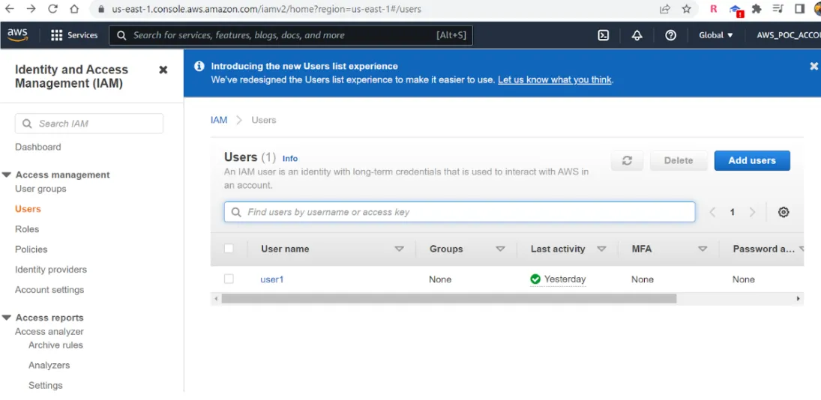821x400 pixels.
Task: Go back with the browser back arrow
Action: [x=10, y=9]
